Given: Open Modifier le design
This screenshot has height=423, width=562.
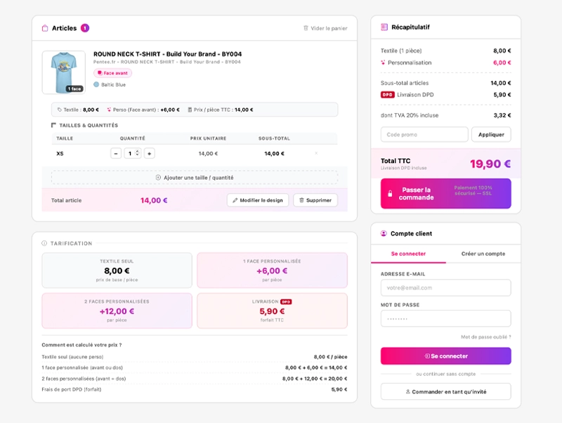Looking at the screenshot, I should pyautogui.click(x=258, y=200).
